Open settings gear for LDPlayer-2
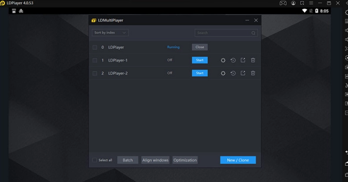The image size is (348, 182). point(223,73)
